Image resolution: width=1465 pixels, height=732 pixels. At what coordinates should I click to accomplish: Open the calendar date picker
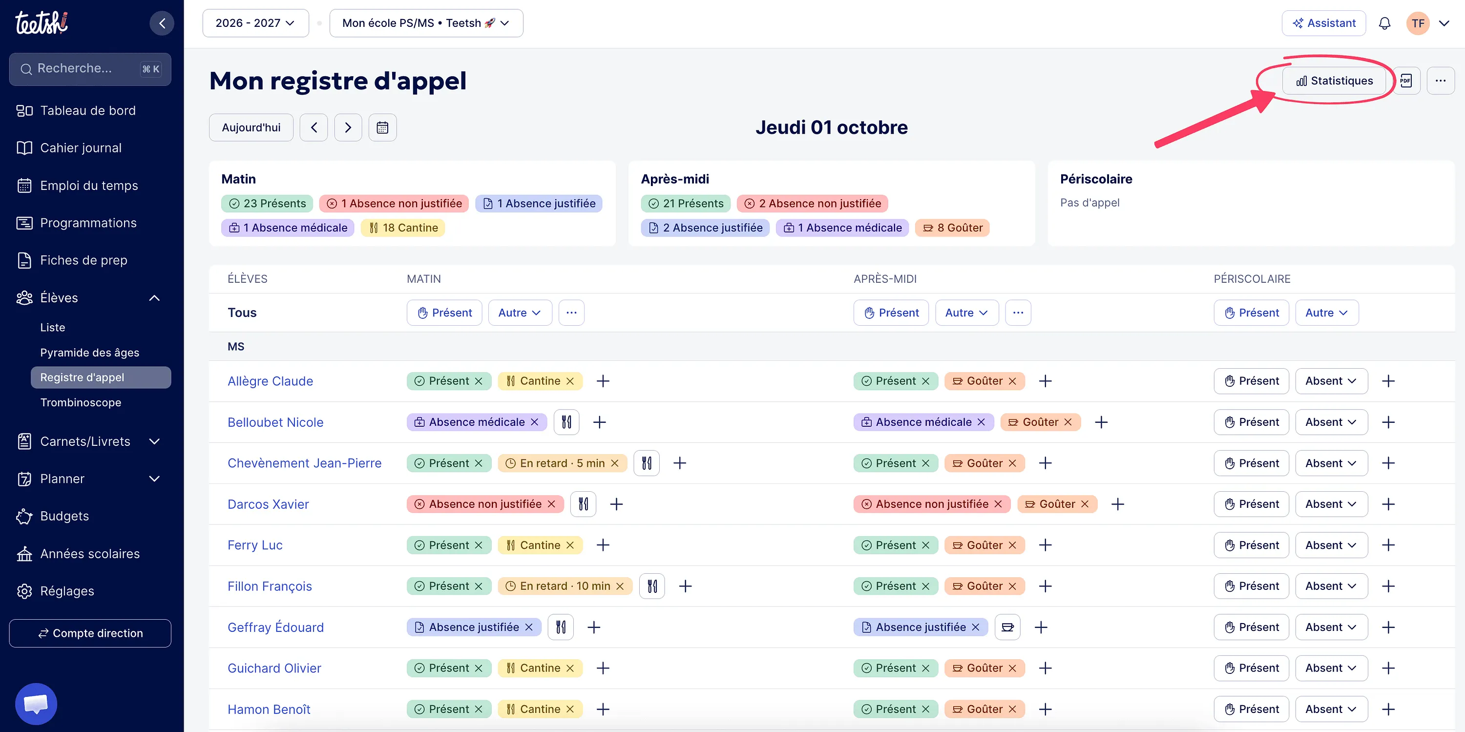point(383,127)
